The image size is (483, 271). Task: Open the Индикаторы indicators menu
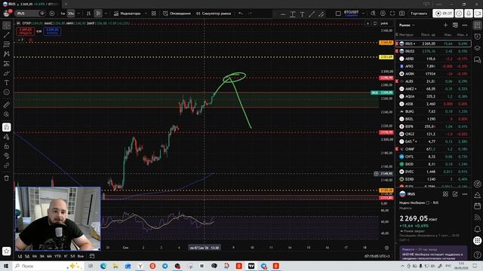(127, 14)
